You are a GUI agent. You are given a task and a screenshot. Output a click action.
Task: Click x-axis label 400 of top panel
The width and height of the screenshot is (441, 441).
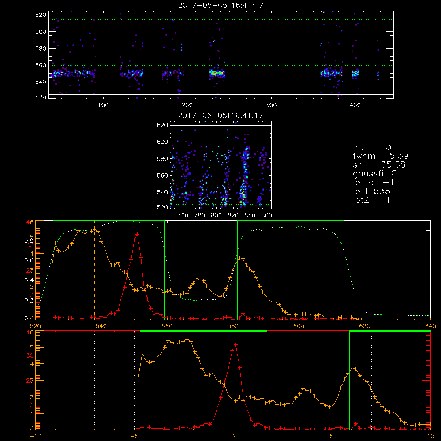pyautogui.click(x=355, y=105)
